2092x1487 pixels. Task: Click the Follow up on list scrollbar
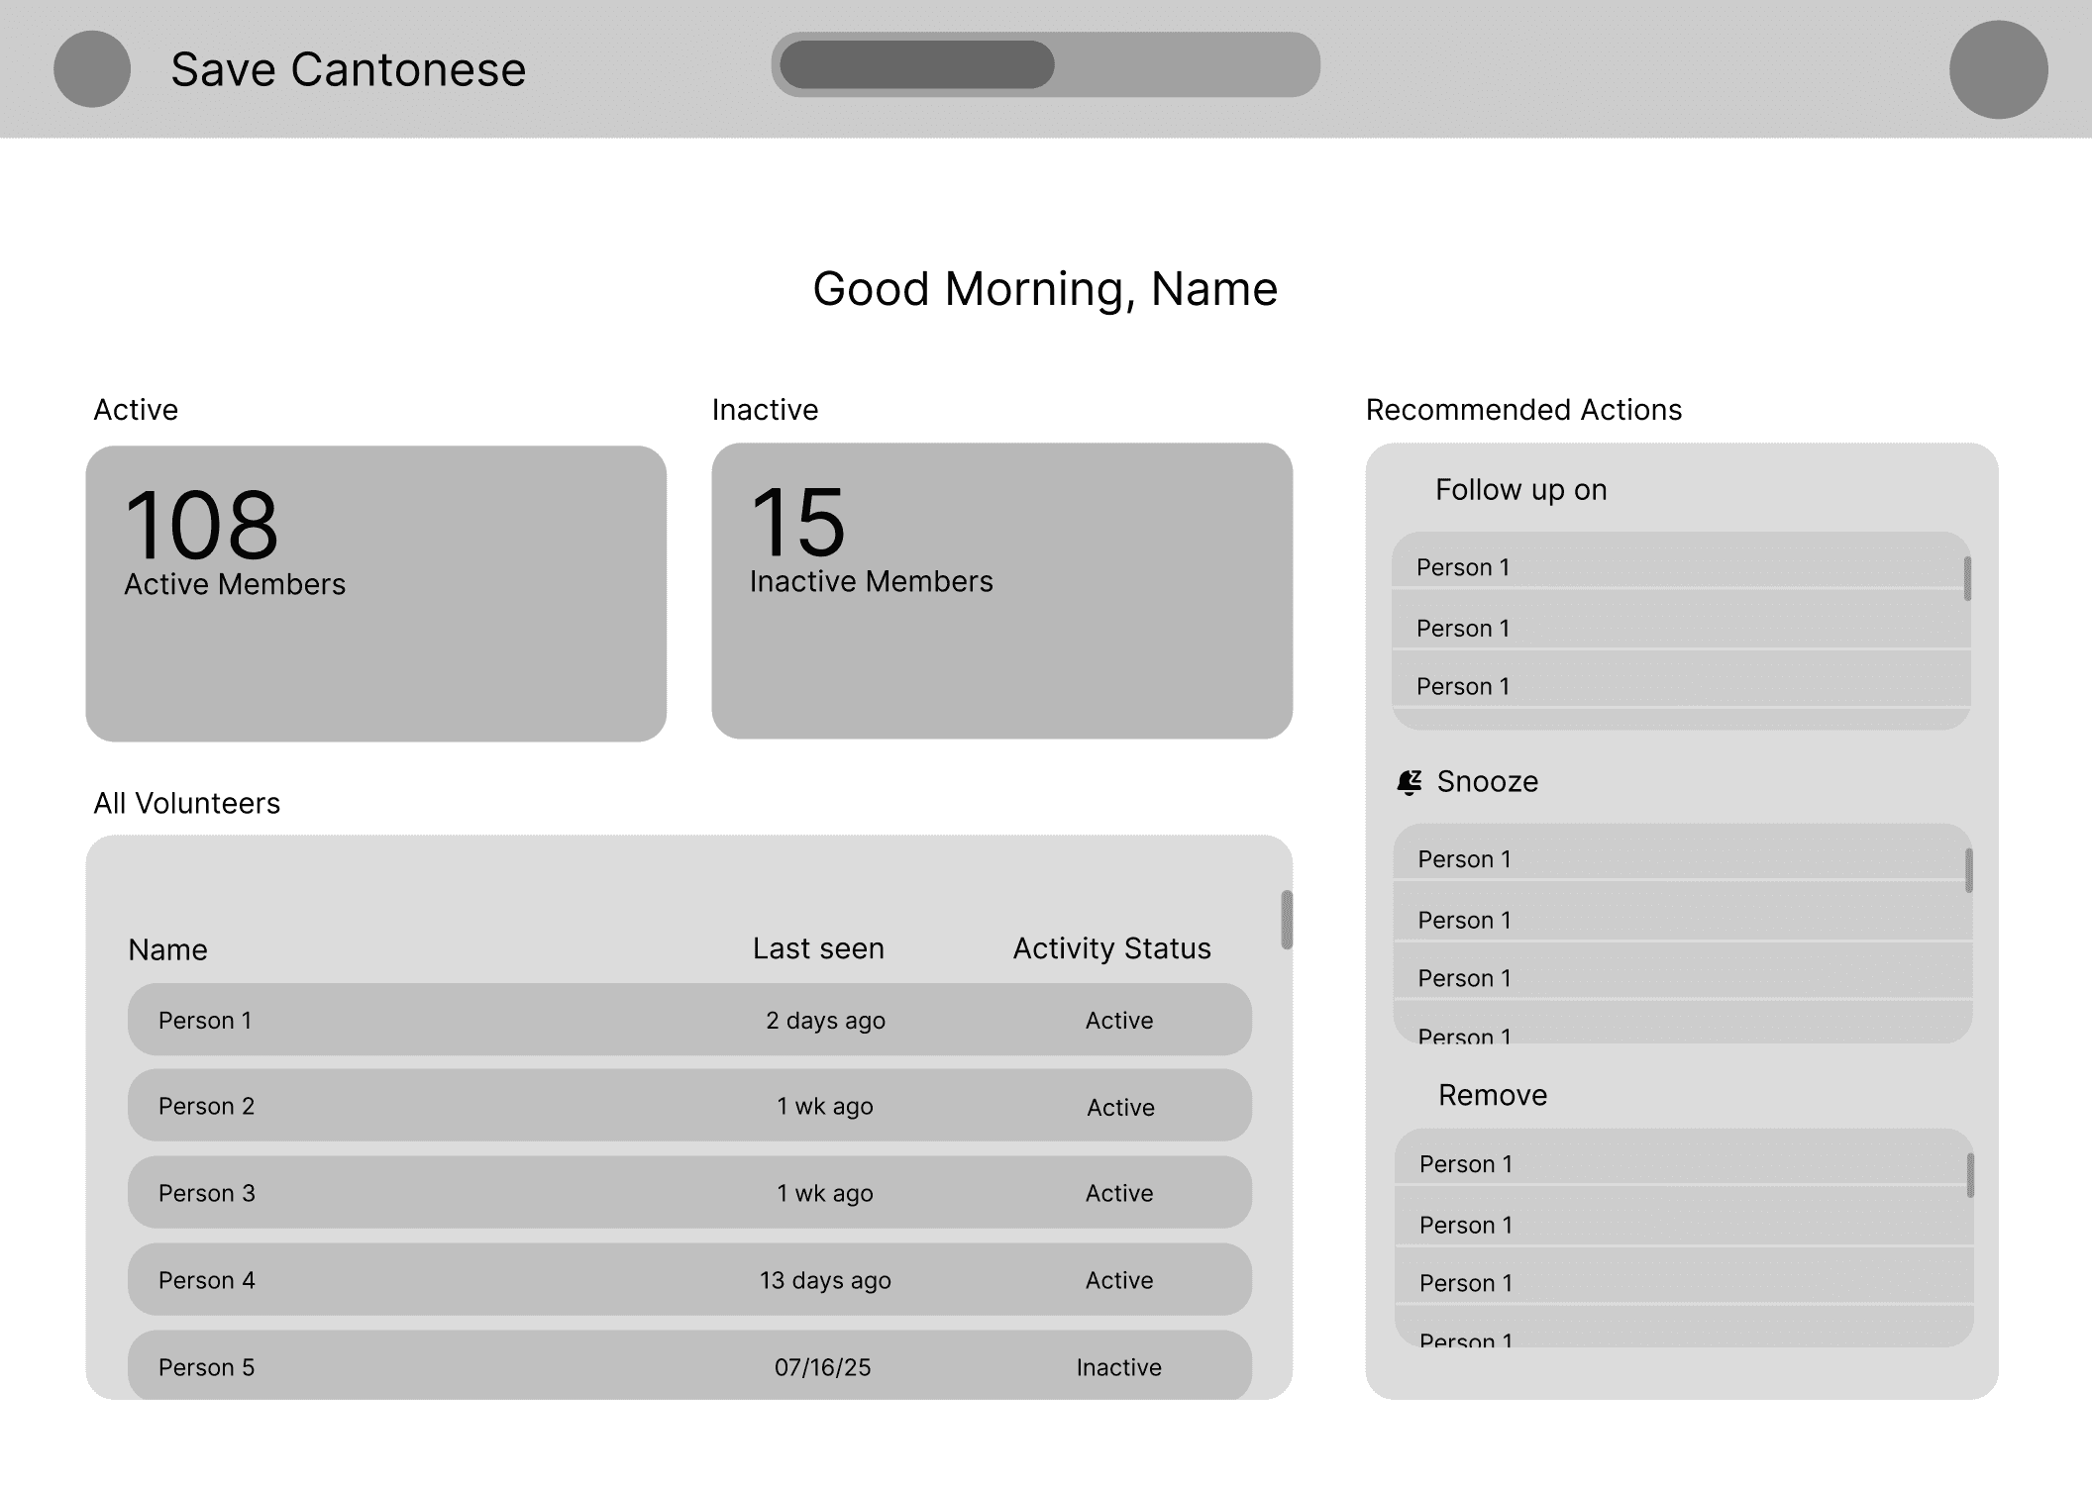[x=1967, y=578]
